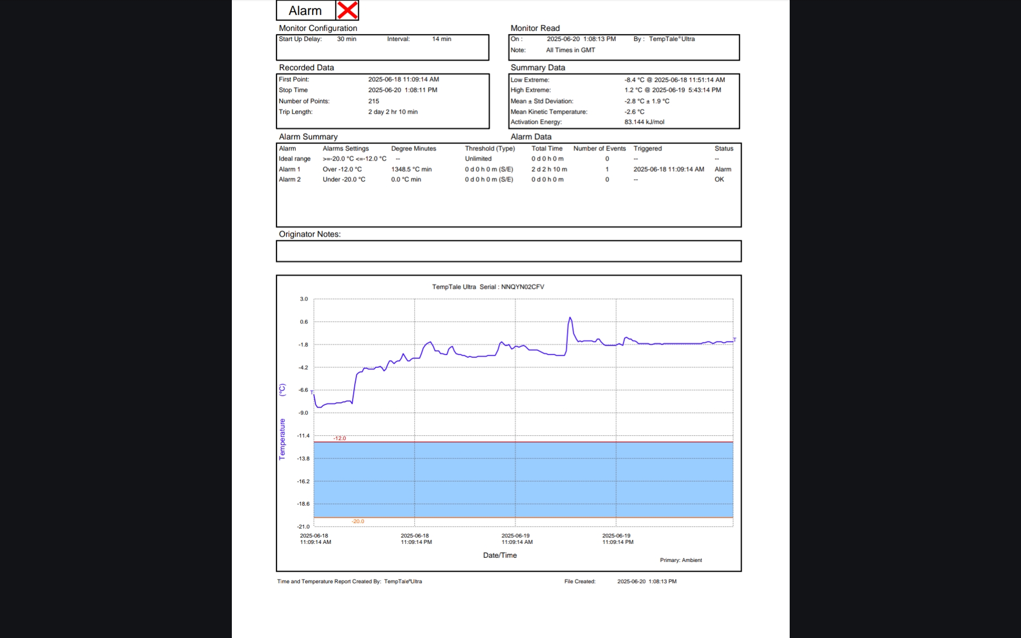Click chart title 'TempTale Ultra Serial : NNQYN02CFV'

[488, 287]
